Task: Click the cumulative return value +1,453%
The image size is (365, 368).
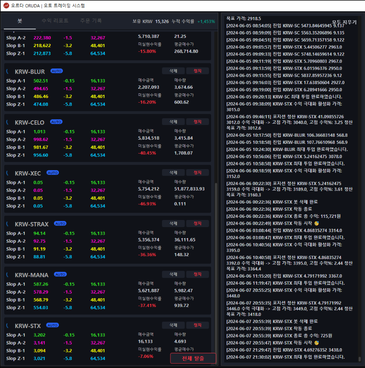Action: pos(206,21)
